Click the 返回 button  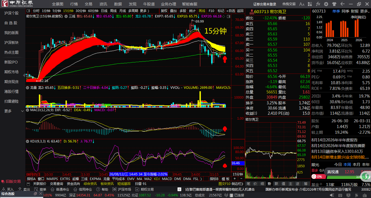click(240, 11)
